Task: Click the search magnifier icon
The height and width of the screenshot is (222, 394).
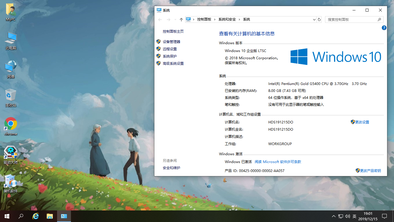Action: pyautogui.click(x=379, y=19)
